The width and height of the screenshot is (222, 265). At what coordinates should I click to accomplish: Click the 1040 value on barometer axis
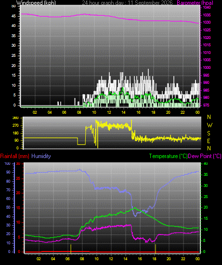[x=207, y=7]
